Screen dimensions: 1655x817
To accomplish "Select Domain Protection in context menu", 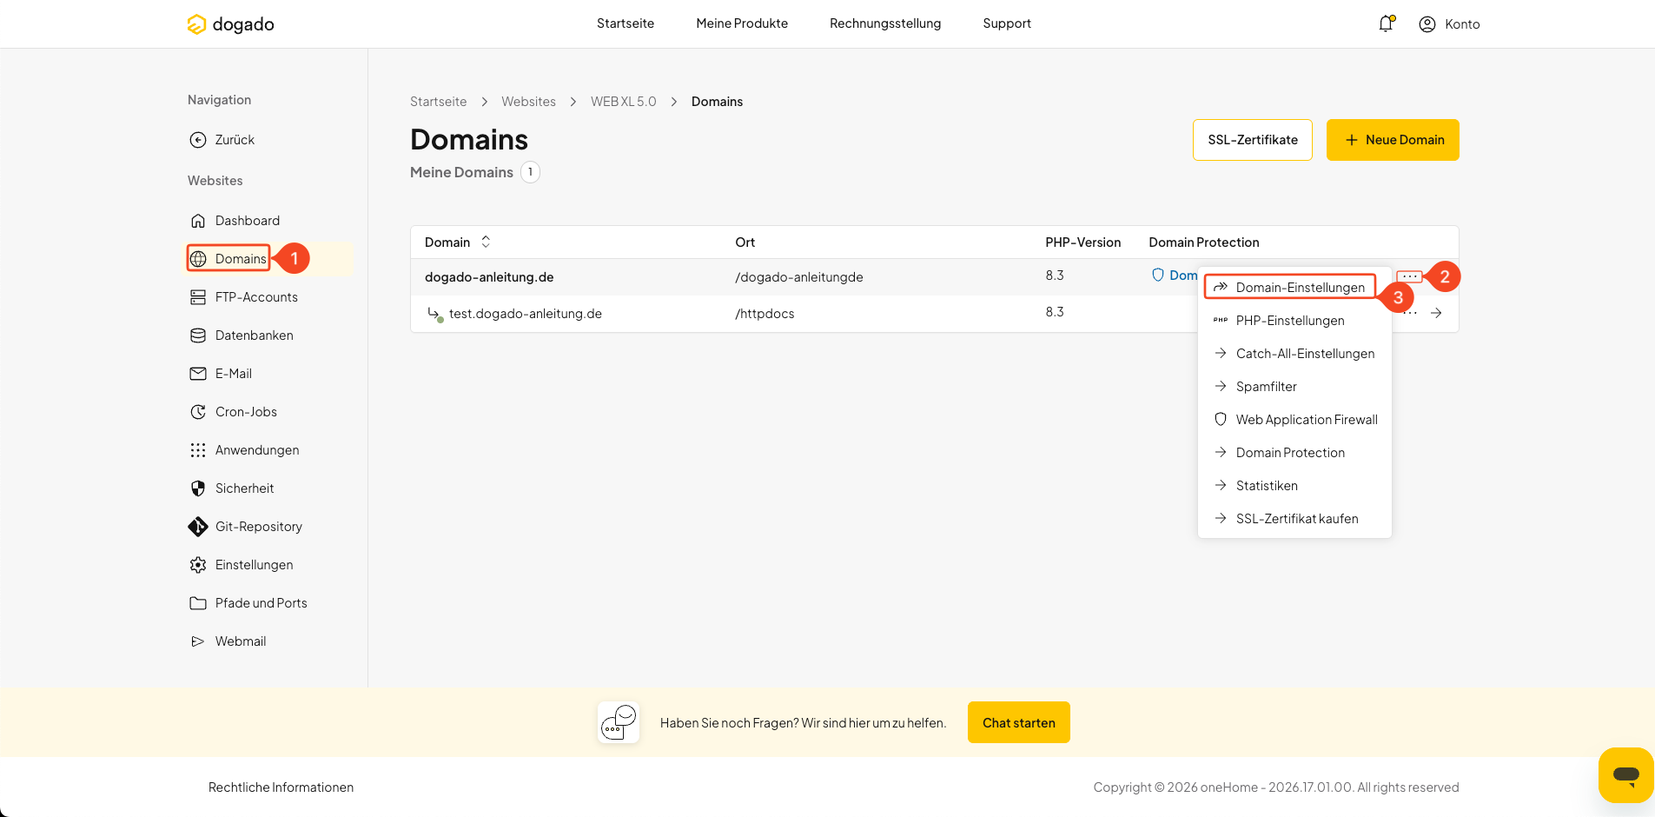I will pyautogui.click(x=1294, y=453).
